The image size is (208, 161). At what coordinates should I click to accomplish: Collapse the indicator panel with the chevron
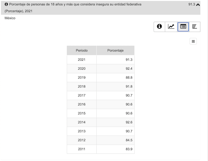(x=198, y=4)
